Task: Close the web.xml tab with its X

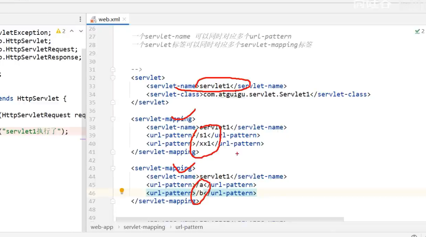Action: click(x=124, y=19)
